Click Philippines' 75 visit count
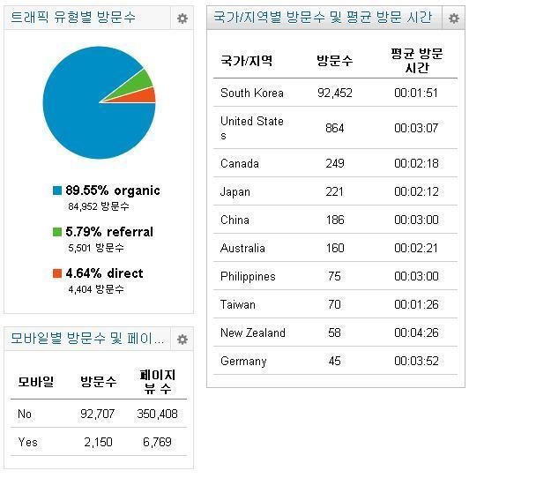 click(x=334, y=276)
